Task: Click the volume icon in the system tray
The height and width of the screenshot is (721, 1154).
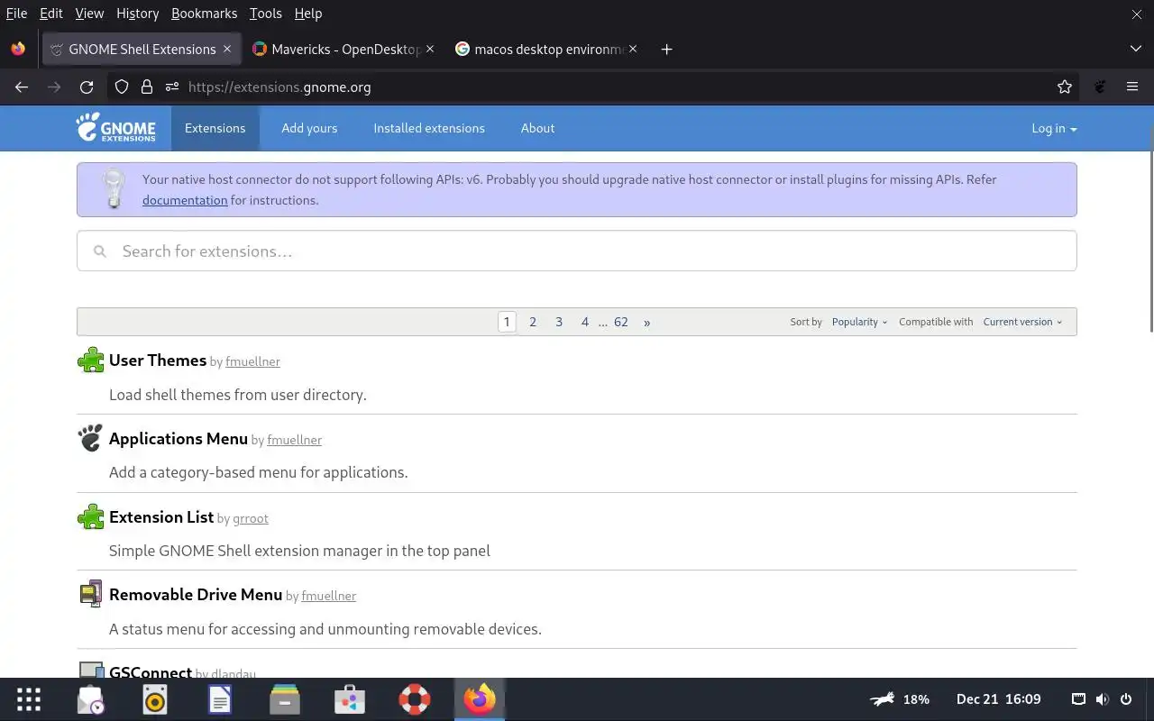Action: [x=1102, y=699]
